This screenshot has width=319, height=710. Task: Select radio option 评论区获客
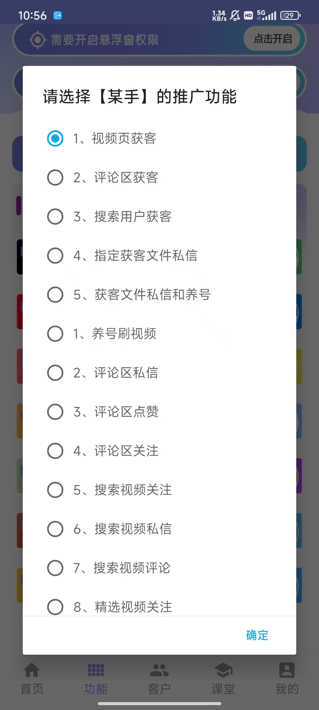tap(55, 177)
